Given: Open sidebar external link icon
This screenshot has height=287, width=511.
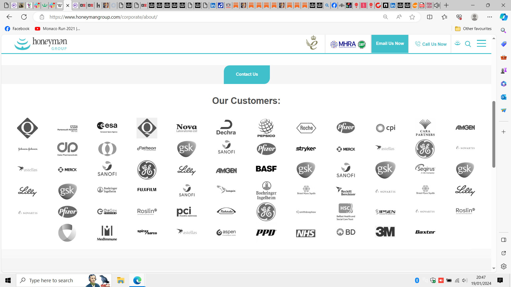Looking at the screenshot, I should click(503, 253).
